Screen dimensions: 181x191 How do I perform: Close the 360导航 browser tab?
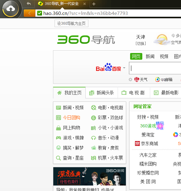click(84, 4)
